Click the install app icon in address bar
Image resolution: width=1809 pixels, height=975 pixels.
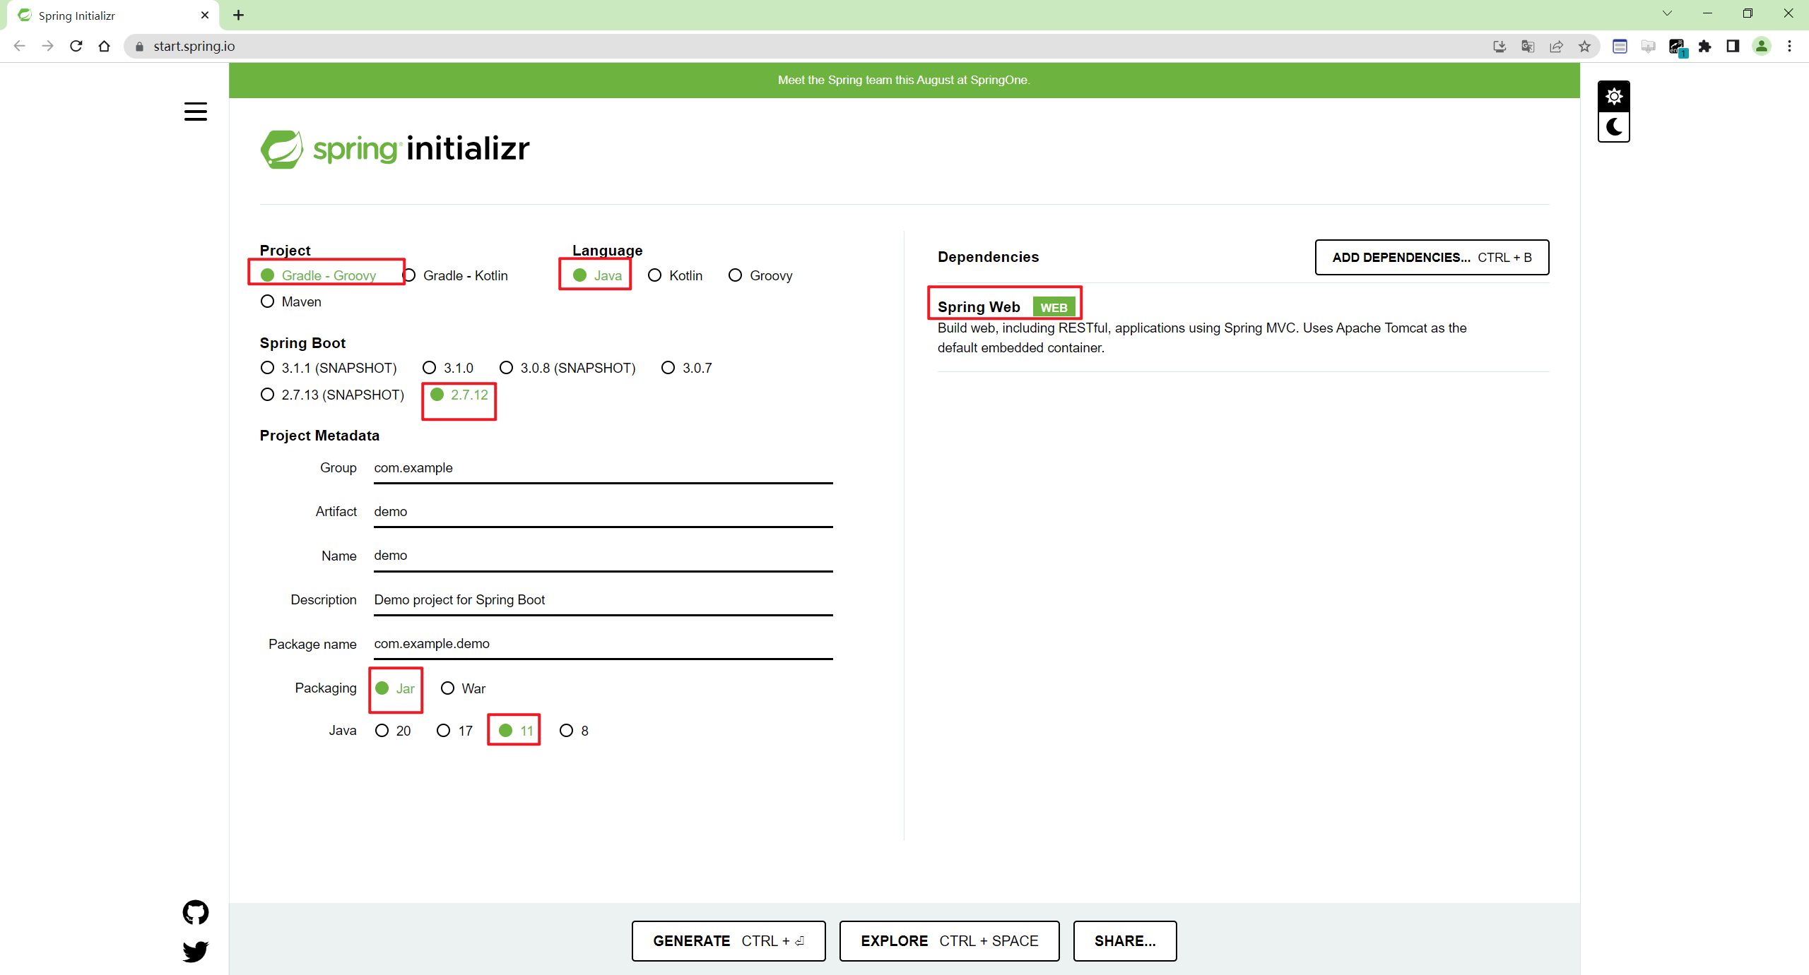pos(1499,46)
